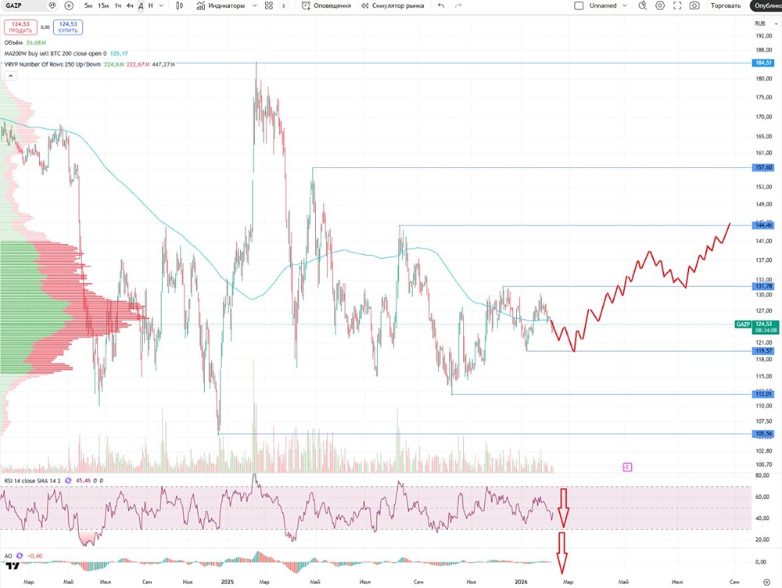The height and width of the screenshot is (588, 782).
Task: Click the 157,60 price line label
Action: [763, 167]
